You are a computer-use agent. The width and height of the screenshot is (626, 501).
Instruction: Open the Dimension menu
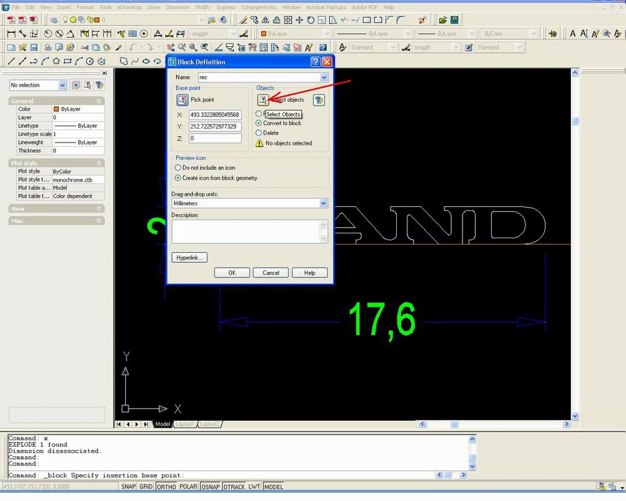(x=177, y=7)
